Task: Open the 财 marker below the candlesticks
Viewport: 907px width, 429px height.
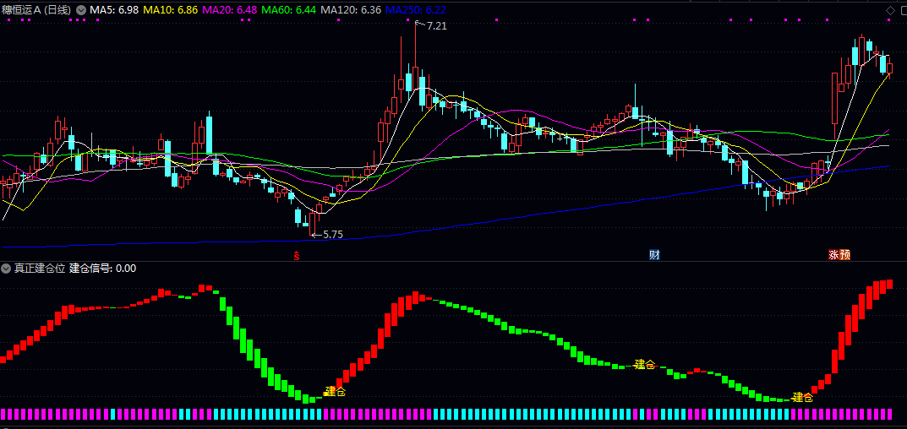Action: pos(655,255)
